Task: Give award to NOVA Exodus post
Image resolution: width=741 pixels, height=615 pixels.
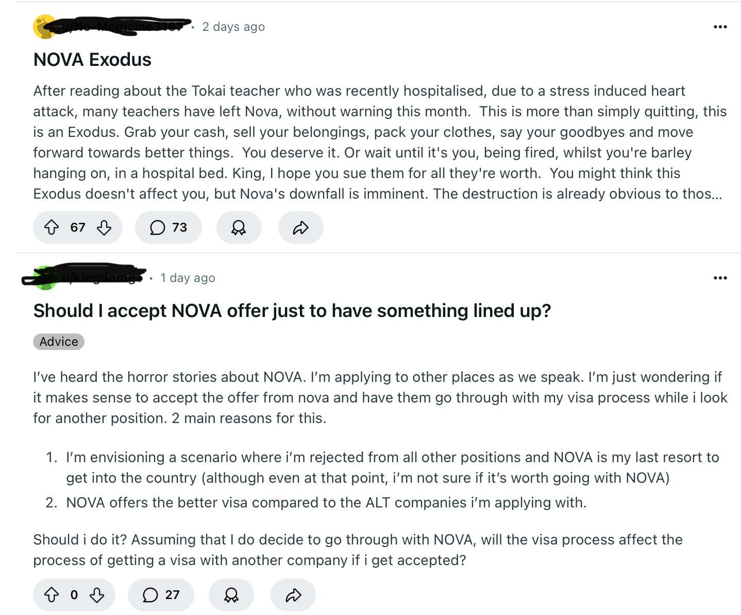Action: pos(239,227)
